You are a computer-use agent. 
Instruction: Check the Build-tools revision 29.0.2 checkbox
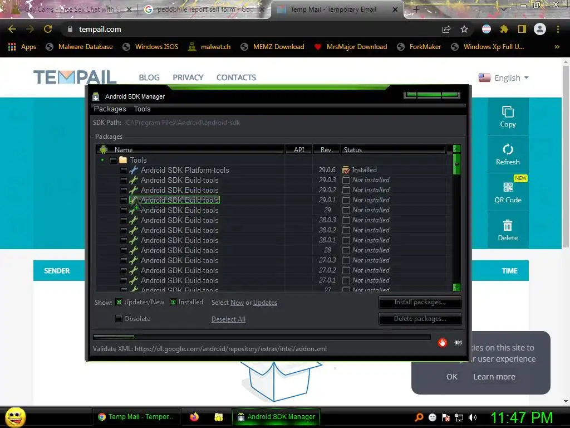[x=124, y=191]
